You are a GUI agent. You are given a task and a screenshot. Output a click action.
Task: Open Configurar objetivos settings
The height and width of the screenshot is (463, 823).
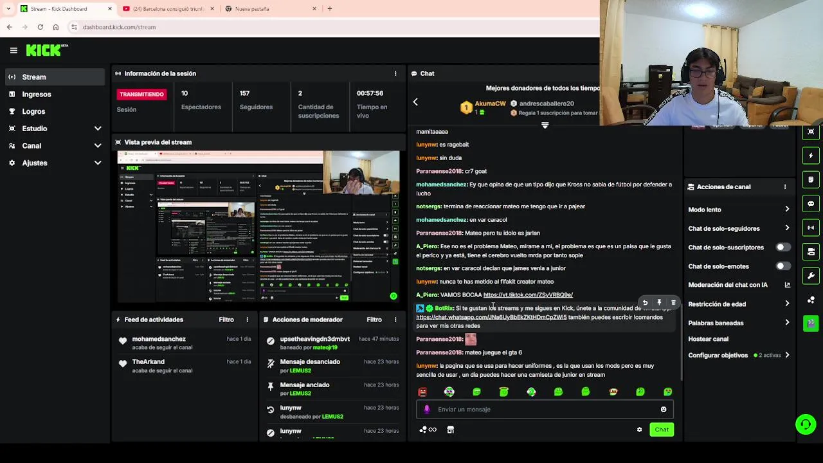[x=738, y=355]
